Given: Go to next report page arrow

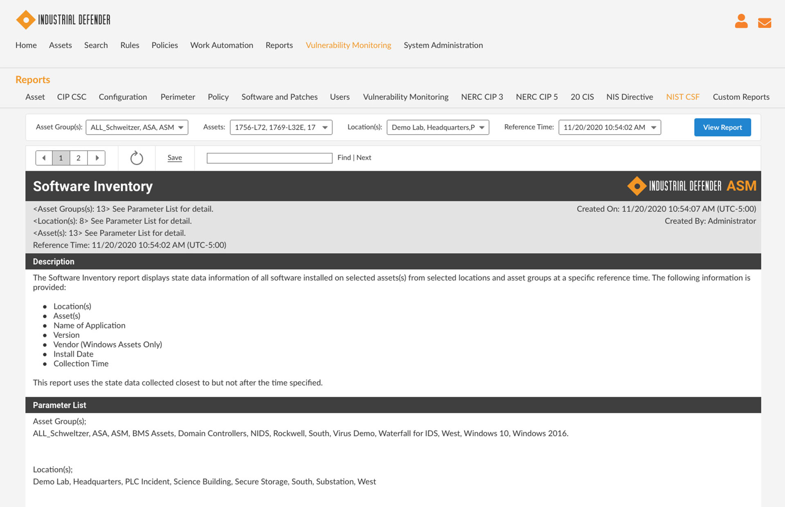Looking at the screenshot, I should coord(97,158).
